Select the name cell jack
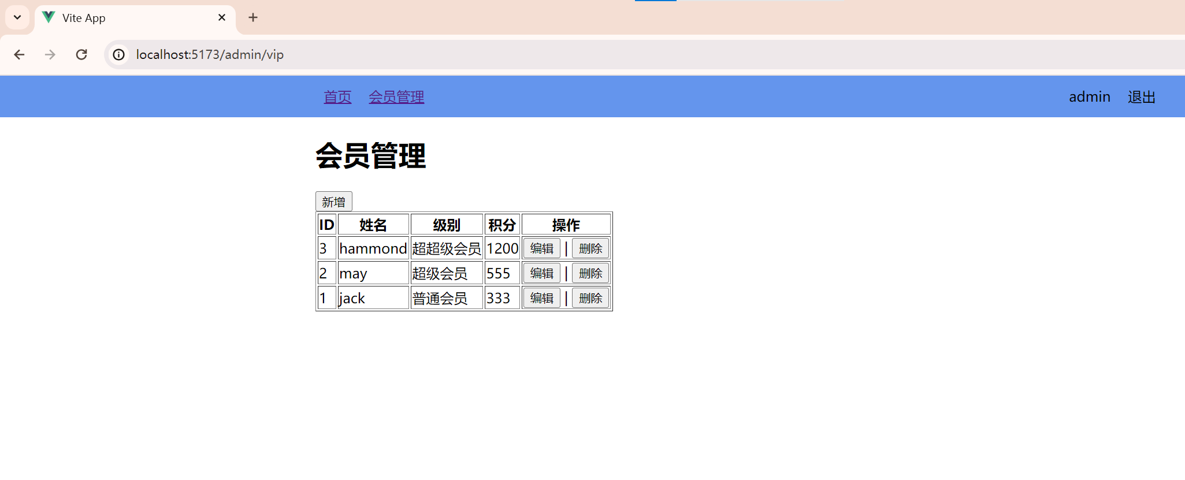 373,298
